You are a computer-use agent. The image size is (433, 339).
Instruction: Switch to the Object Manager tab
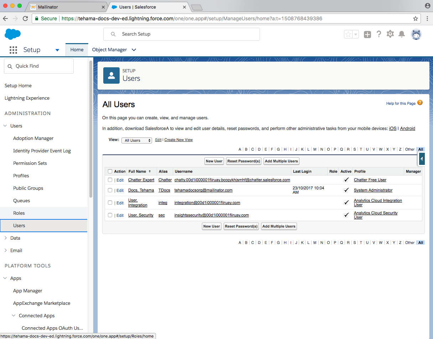109,50
